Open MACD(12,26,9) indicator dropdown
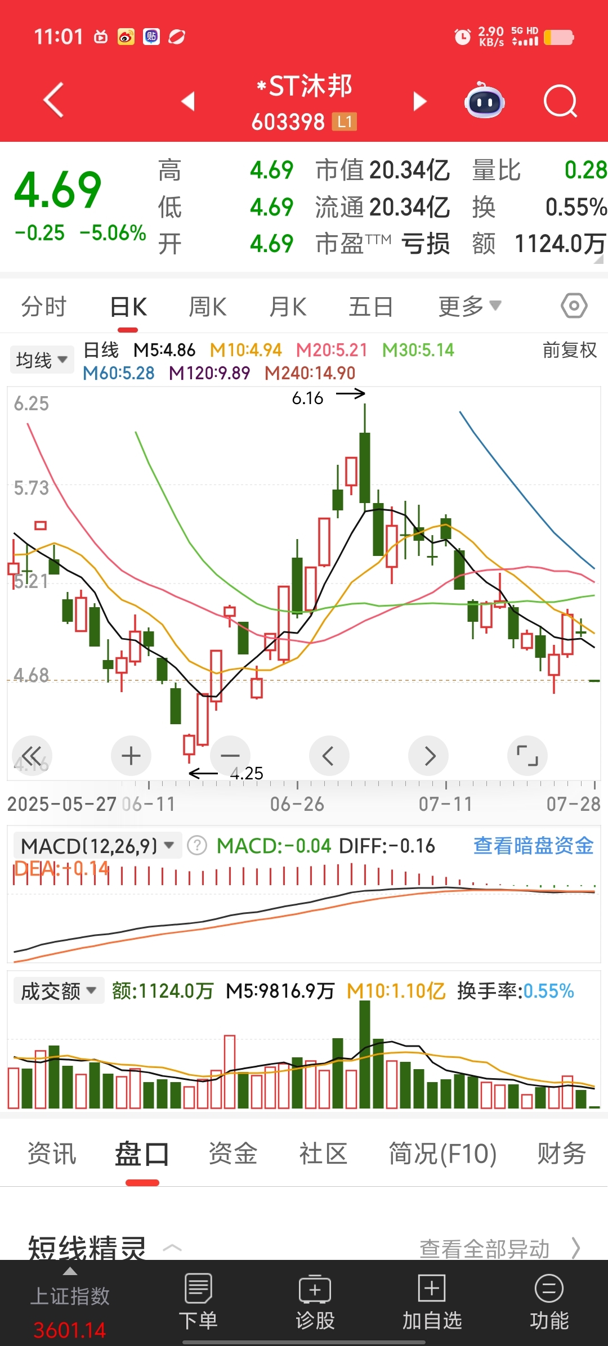The image size is (608, 1346). [x=97, y=845]
